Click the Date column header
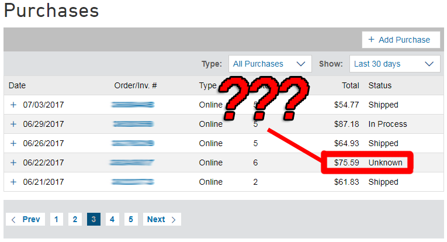 coord(18,86)
